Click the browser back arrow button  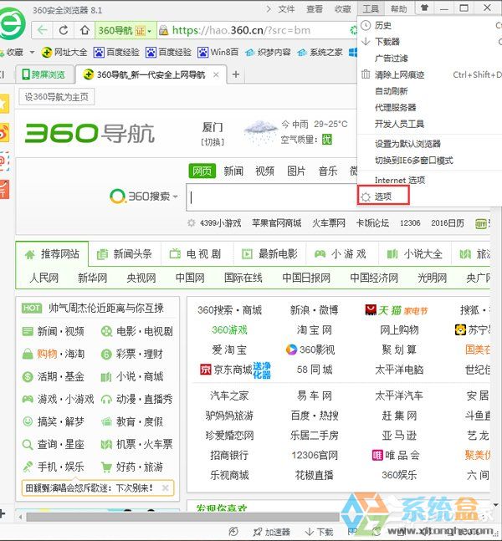(x=42, y=30)
